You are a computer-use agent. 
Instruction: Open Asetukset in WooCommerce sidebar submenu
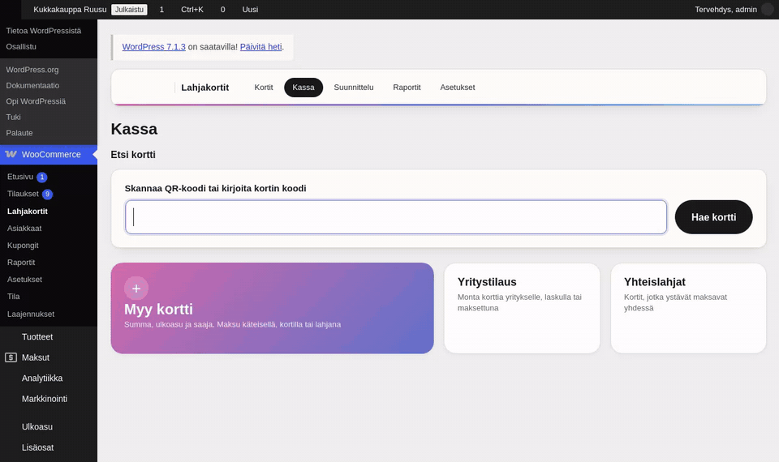click(x=24, y=280)
